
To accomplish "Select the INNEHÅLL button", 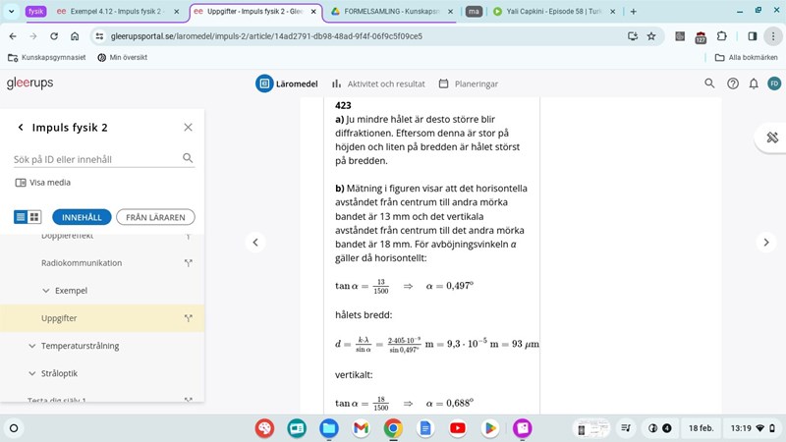I will (x=82, y=217).
